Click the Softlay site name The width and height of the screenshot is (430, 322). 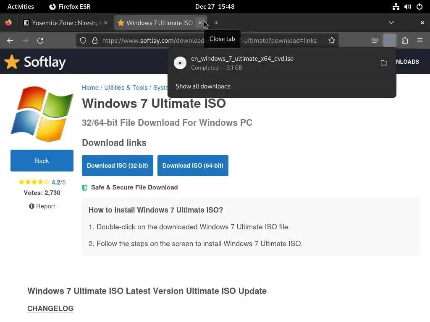point(45,62)
